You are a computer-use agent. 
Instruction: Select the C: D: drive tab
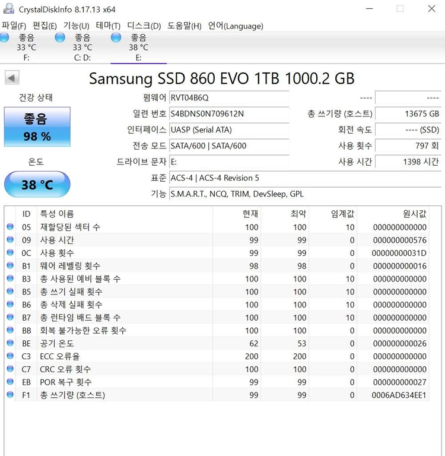82,47
